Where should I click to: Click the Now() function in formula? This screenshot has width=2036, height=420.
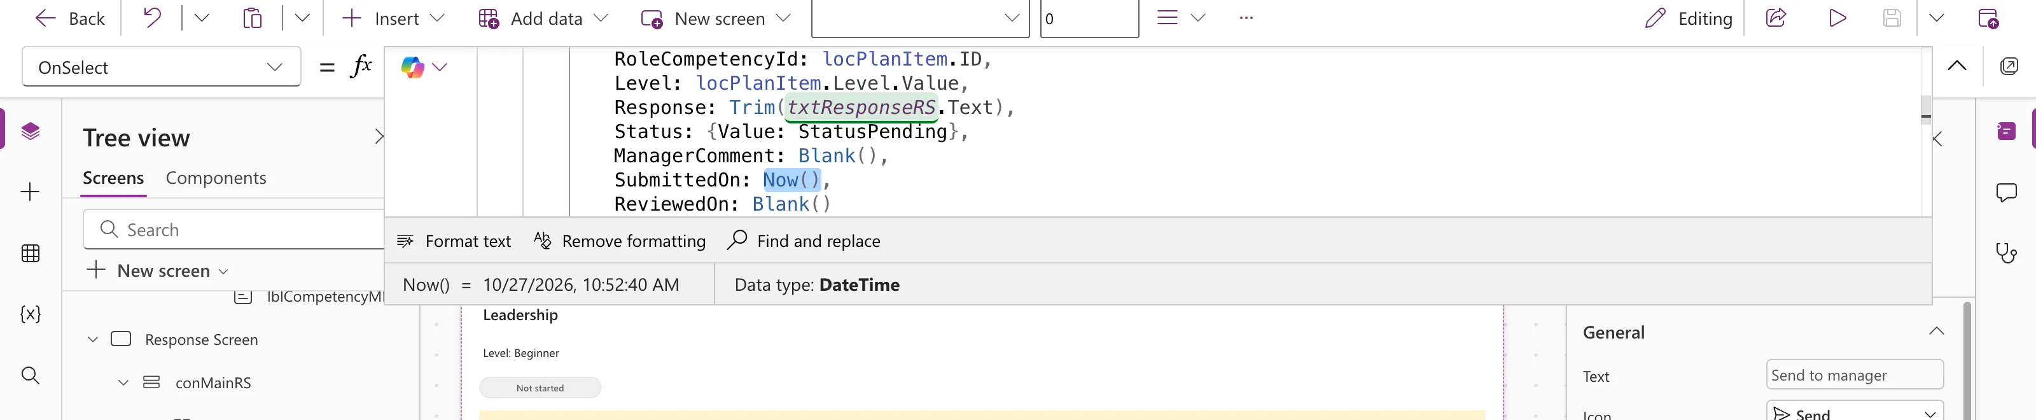coord(792,179)
